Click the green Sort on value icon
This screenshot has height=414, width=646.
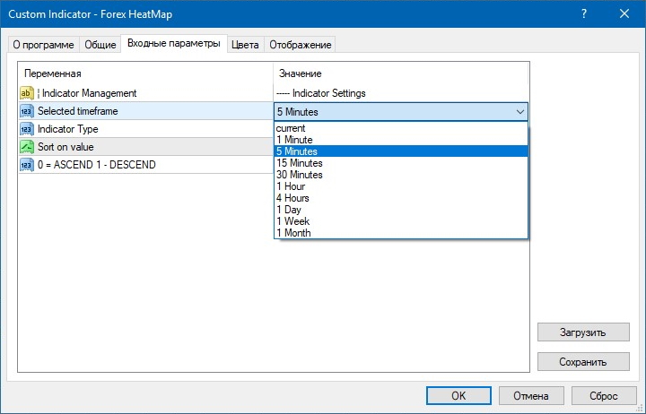click(x=26, y=147)
